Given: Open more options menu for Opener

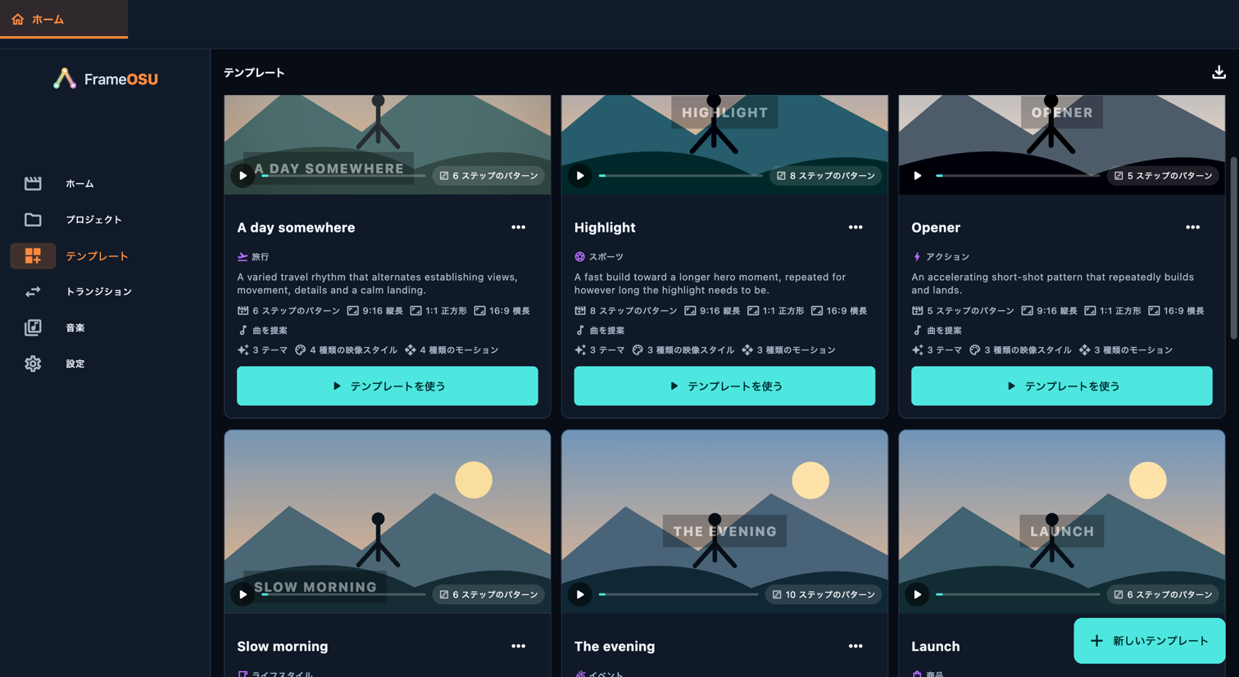Looking at the screenshot, I should [1192, 228].
